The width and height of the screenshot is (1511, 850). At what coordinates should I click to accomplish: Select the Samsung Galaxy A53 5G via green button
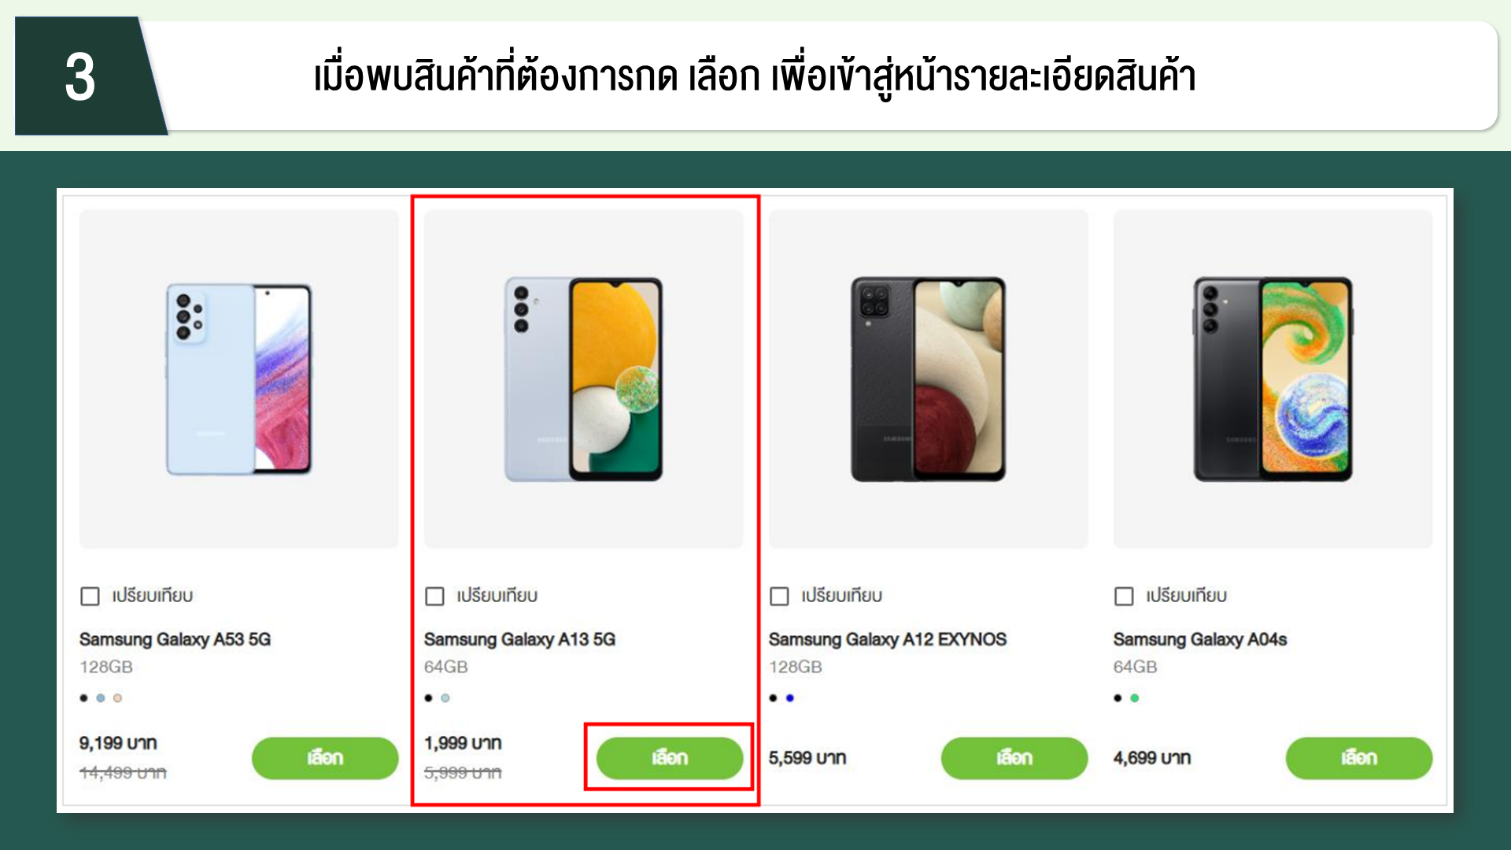click(325, 758)
